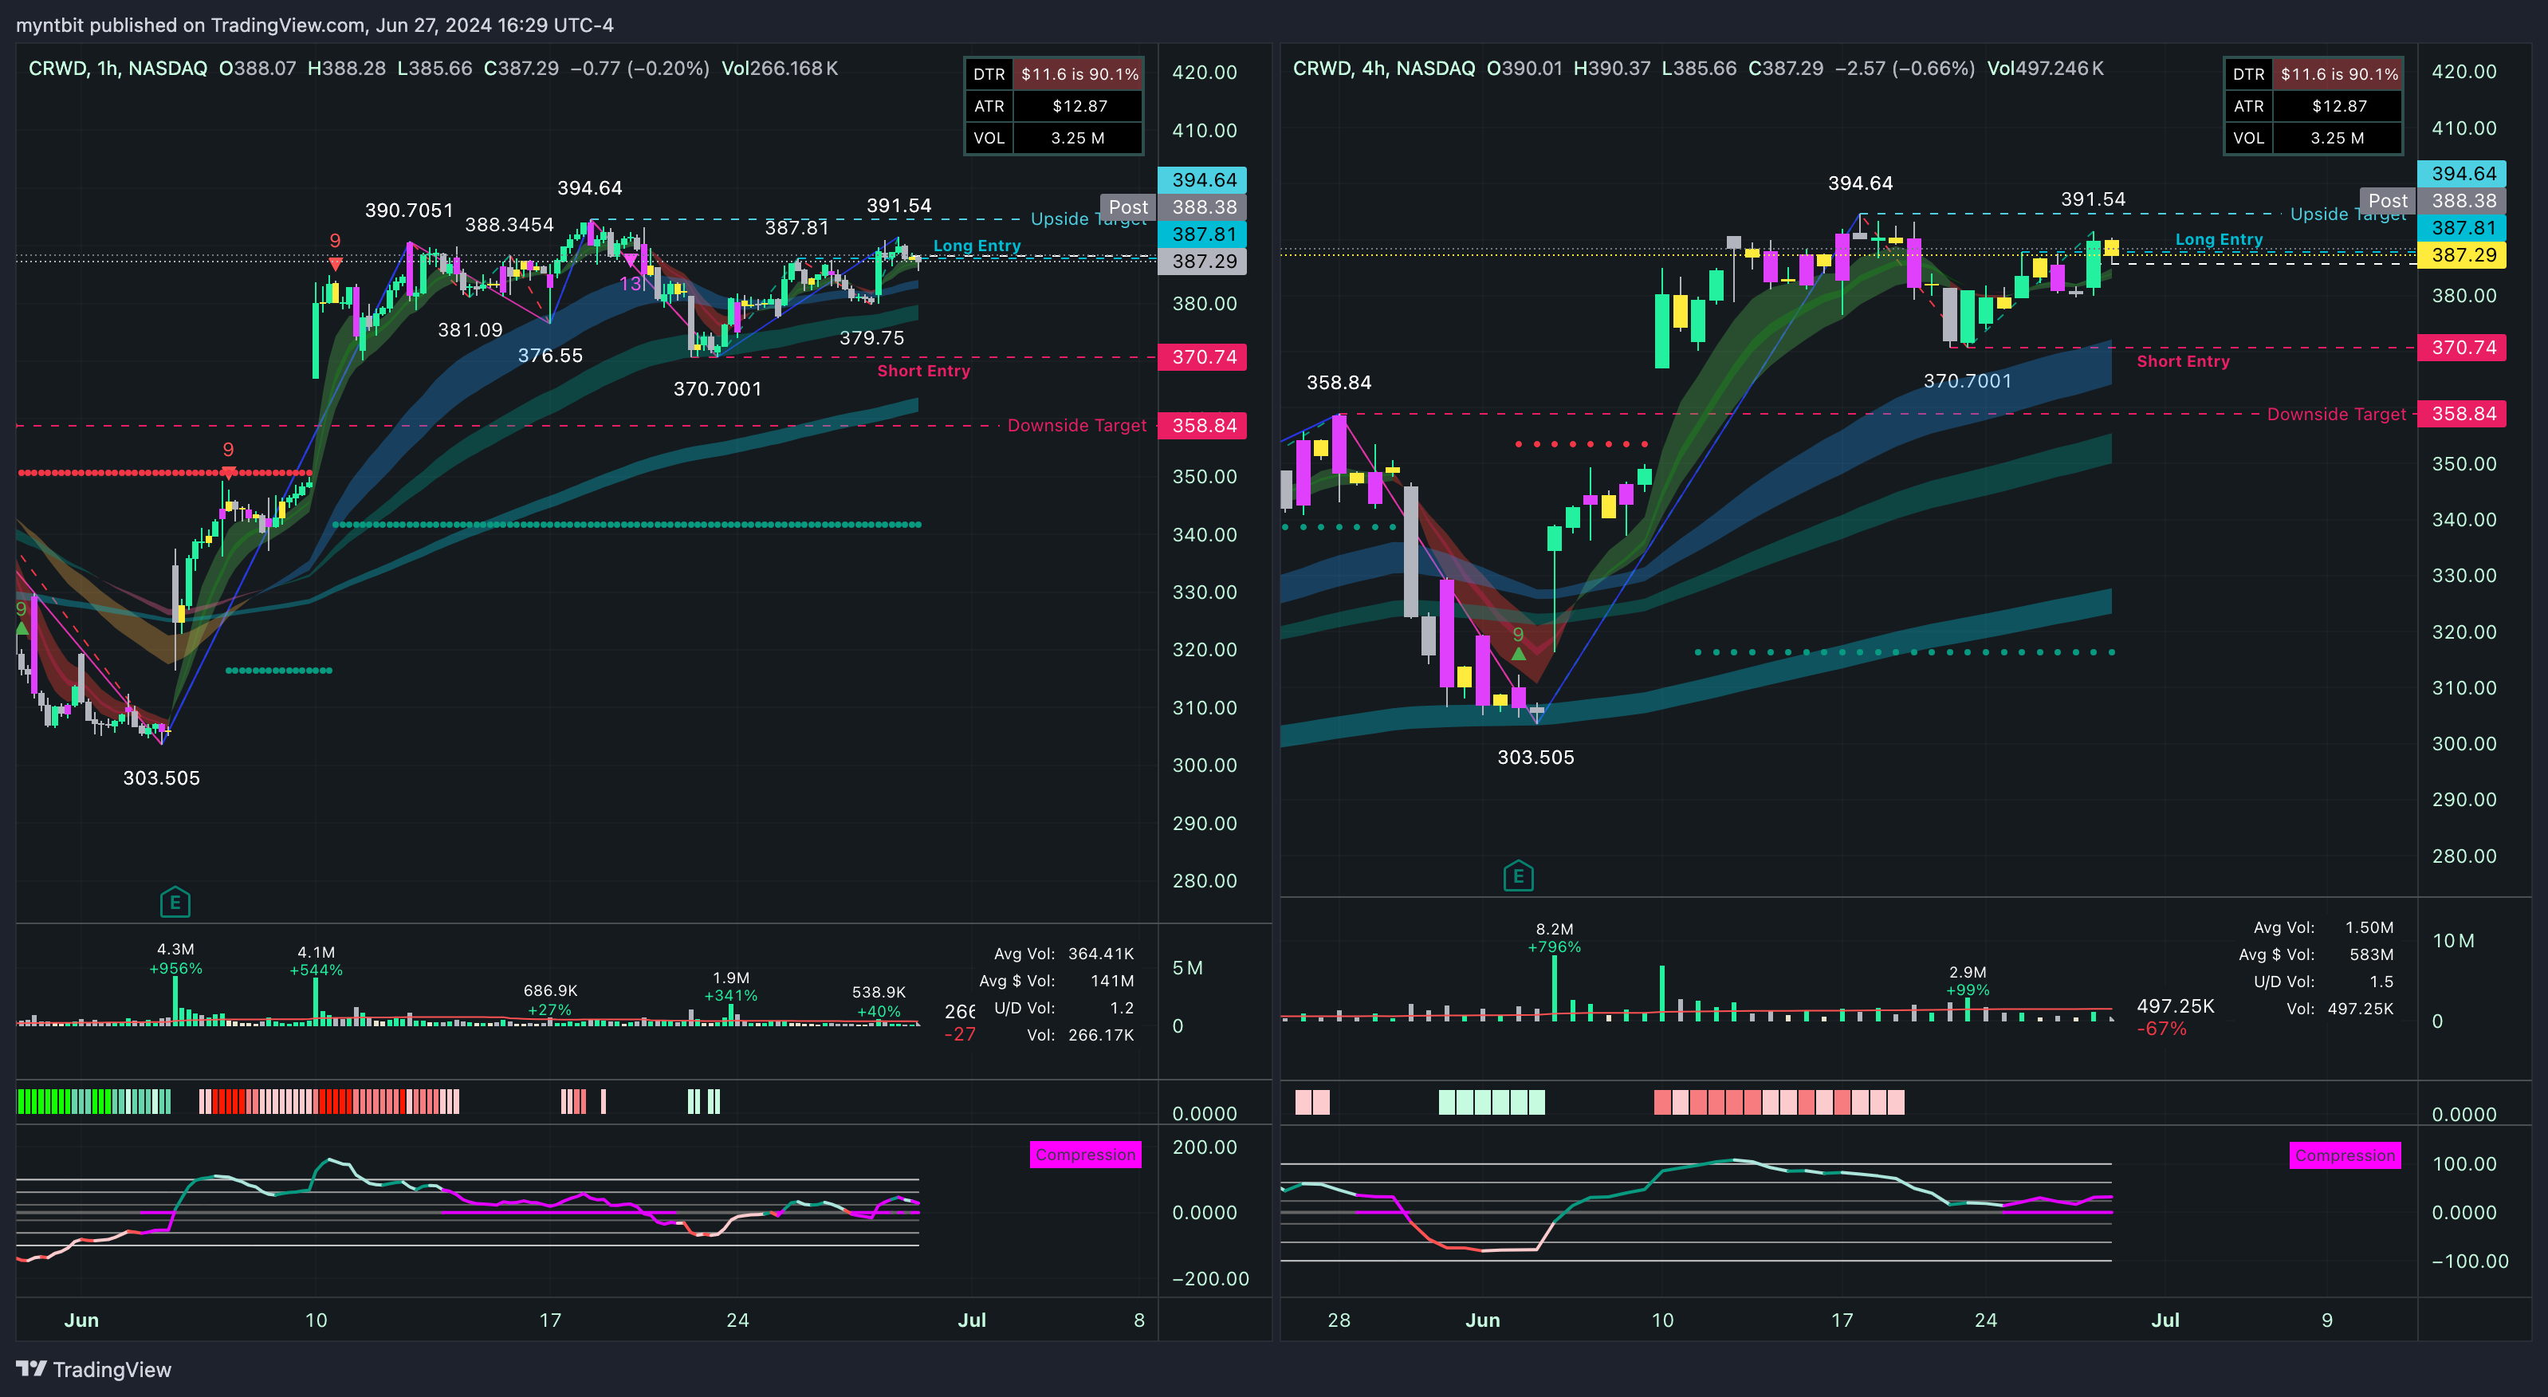Image resolution: width=2548 pixels, height=1397 pixels.
Task: Click yellow 387.29 price label on 4h axis
Action: pyautogui.click(x=2462, y=255)
